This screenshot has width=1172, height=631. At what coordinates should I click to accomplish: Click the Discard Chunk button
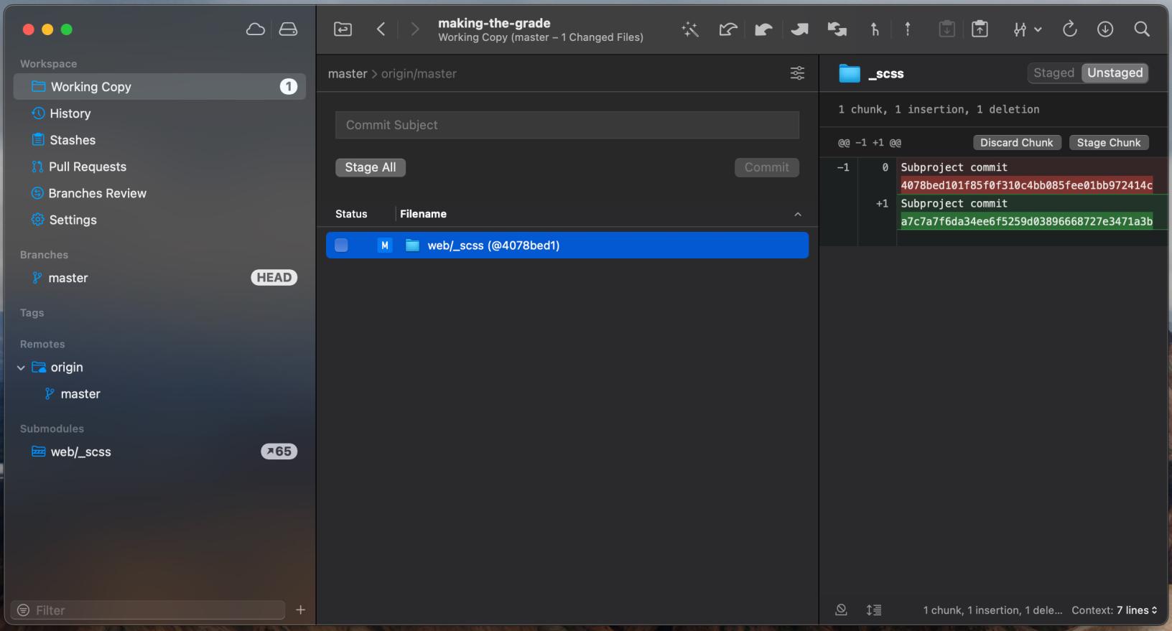tap(1017, 143)
